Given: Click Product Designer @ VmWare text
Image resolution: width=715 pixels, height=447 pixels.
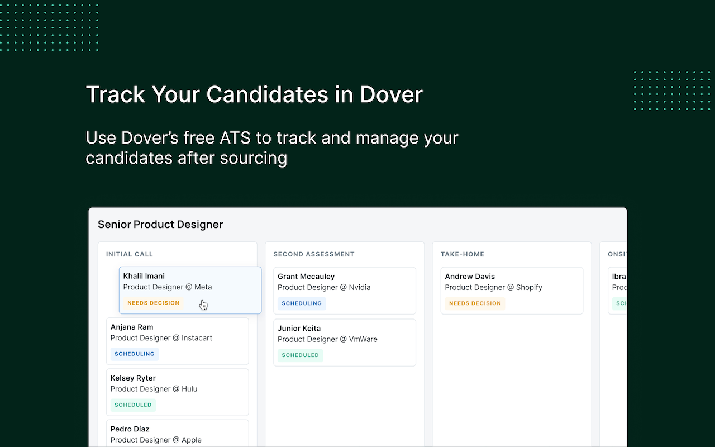Looking at the screenshot, I should coord(328,339).
